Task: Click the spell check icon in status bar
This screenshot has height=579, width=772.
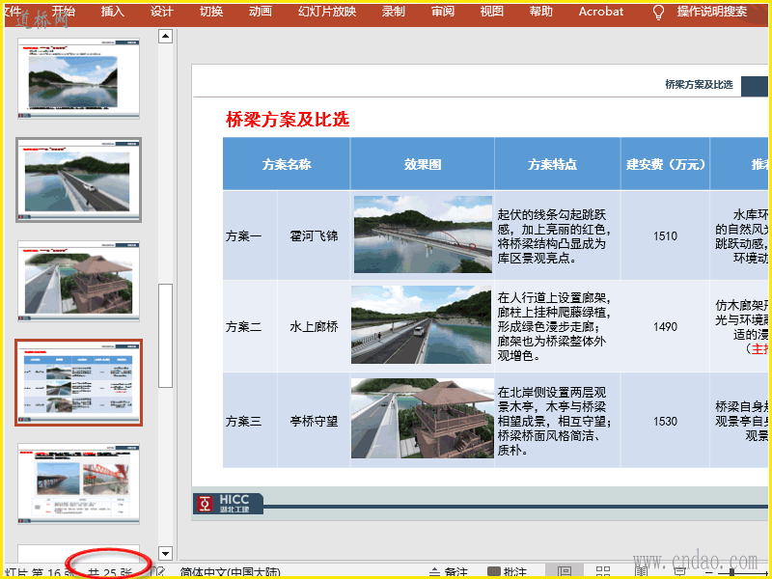Action: [160, 572]
